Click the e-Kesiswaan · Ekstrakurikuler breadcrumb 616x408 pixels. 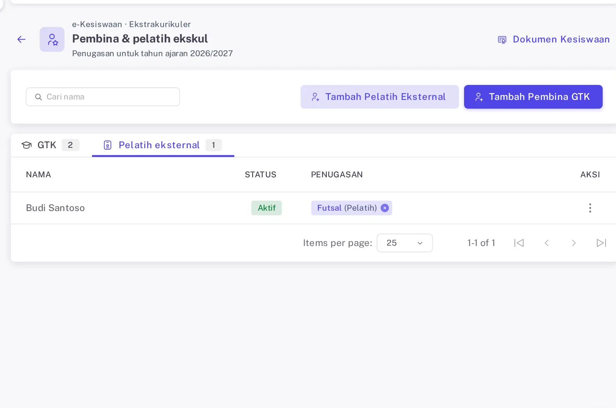[x=132, y=24]
